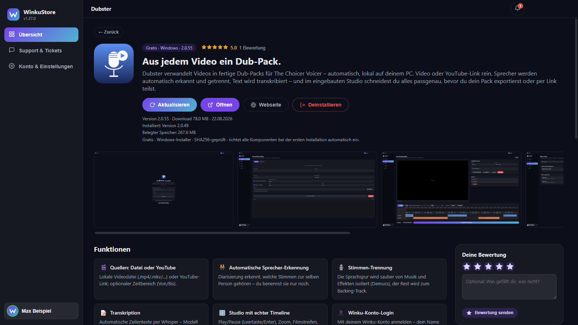Screen dimensions: 578x325
Task: Select the third rating star in Deine Bewertung
Action: pyautogui.click(x=488, y=266)
